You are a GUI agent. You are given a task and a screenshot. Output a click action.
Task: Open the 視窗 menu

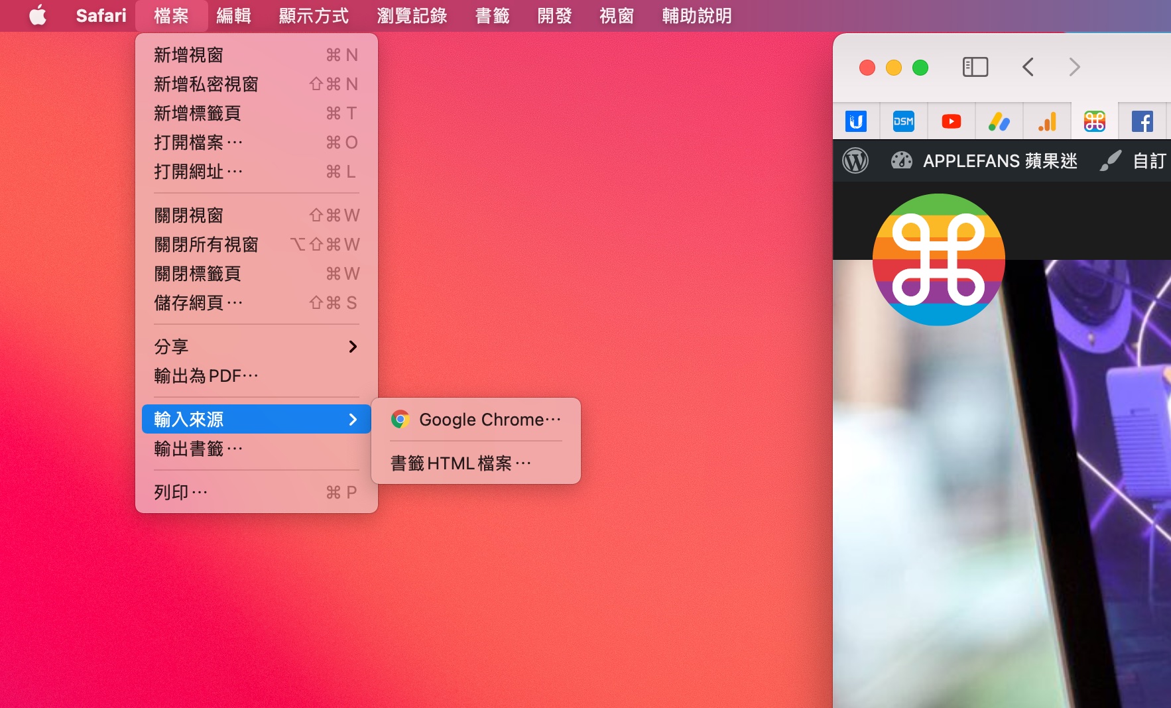pyautogui.click(x=617, y=15)
